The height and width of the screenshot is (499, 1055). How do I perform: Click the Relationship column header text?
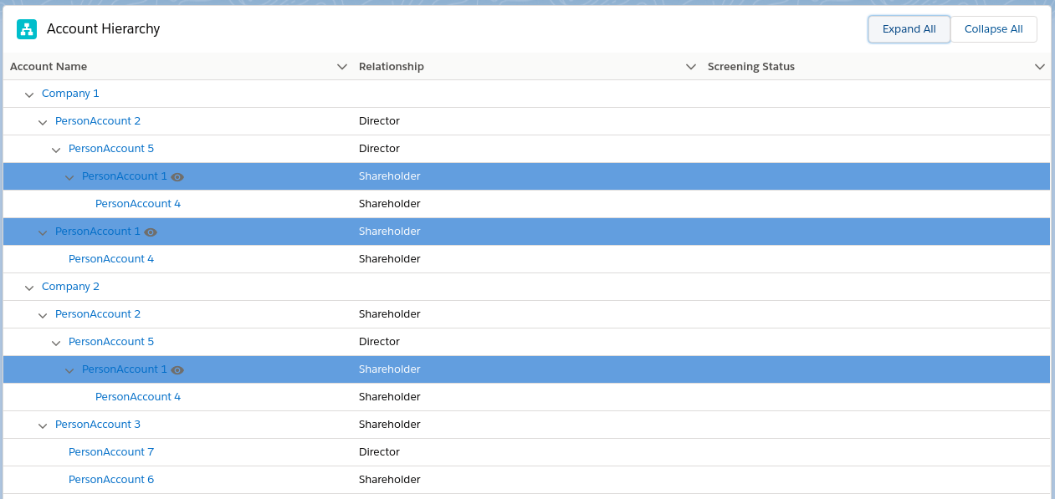[392, 67]
